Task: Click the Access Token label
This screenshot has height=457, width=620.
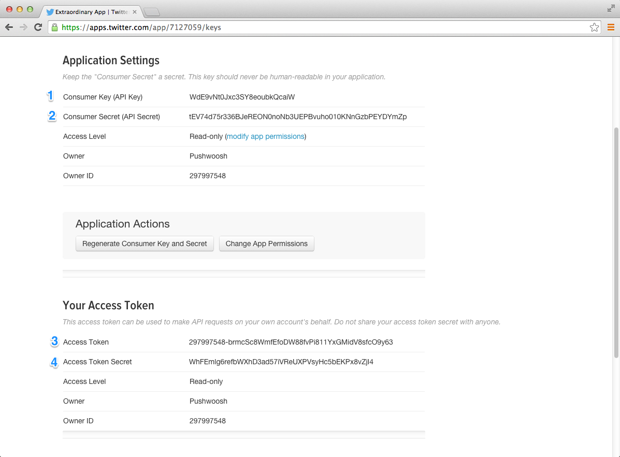Action: tap(86, 342)
